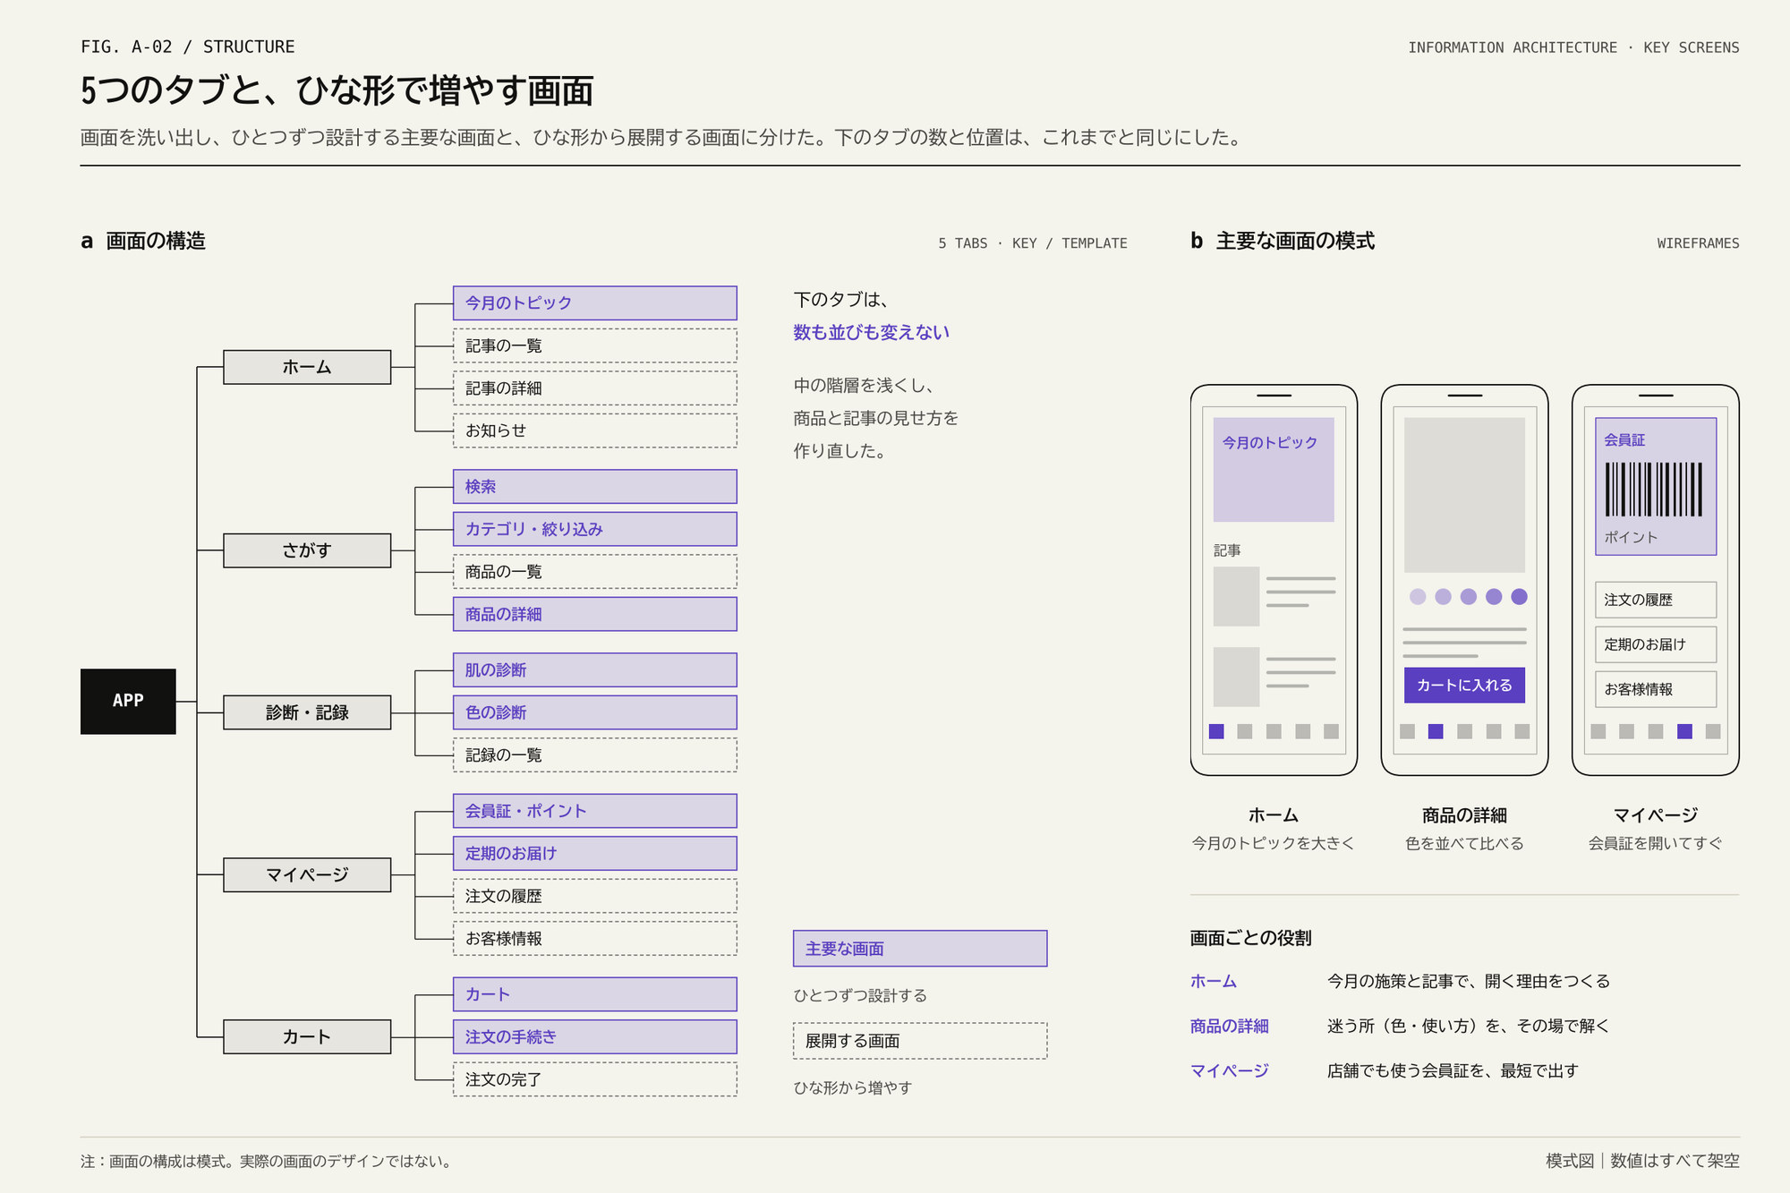The width and height of the screenshot is (1790, 1193).
Task: Click purple 商品の詳細 link under 画面ごとの役割
Action: coord(1229,1026)
